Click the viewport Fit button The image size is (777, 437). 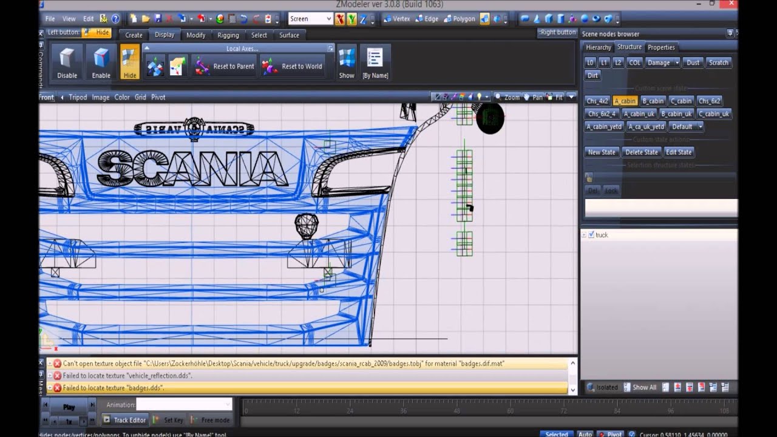click(x=555, y=97)
